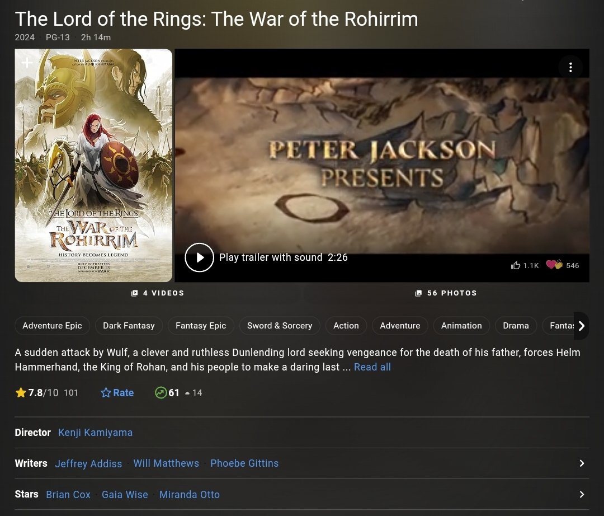Select the Fantasy Epic genre chip
This screenshot has width=604, height=516.
click(x=201, y=326)
